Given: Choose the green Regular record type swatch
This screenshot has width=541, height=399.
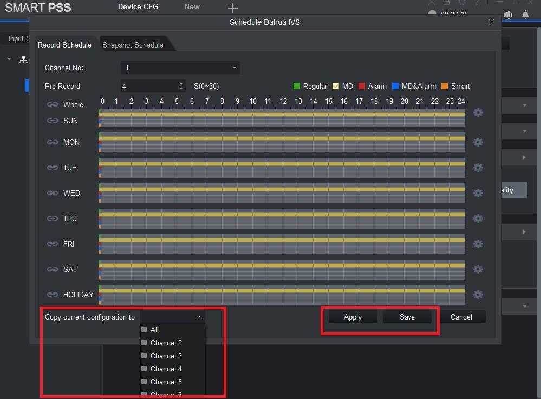Looking at the screenshot, I should [297, 86].
